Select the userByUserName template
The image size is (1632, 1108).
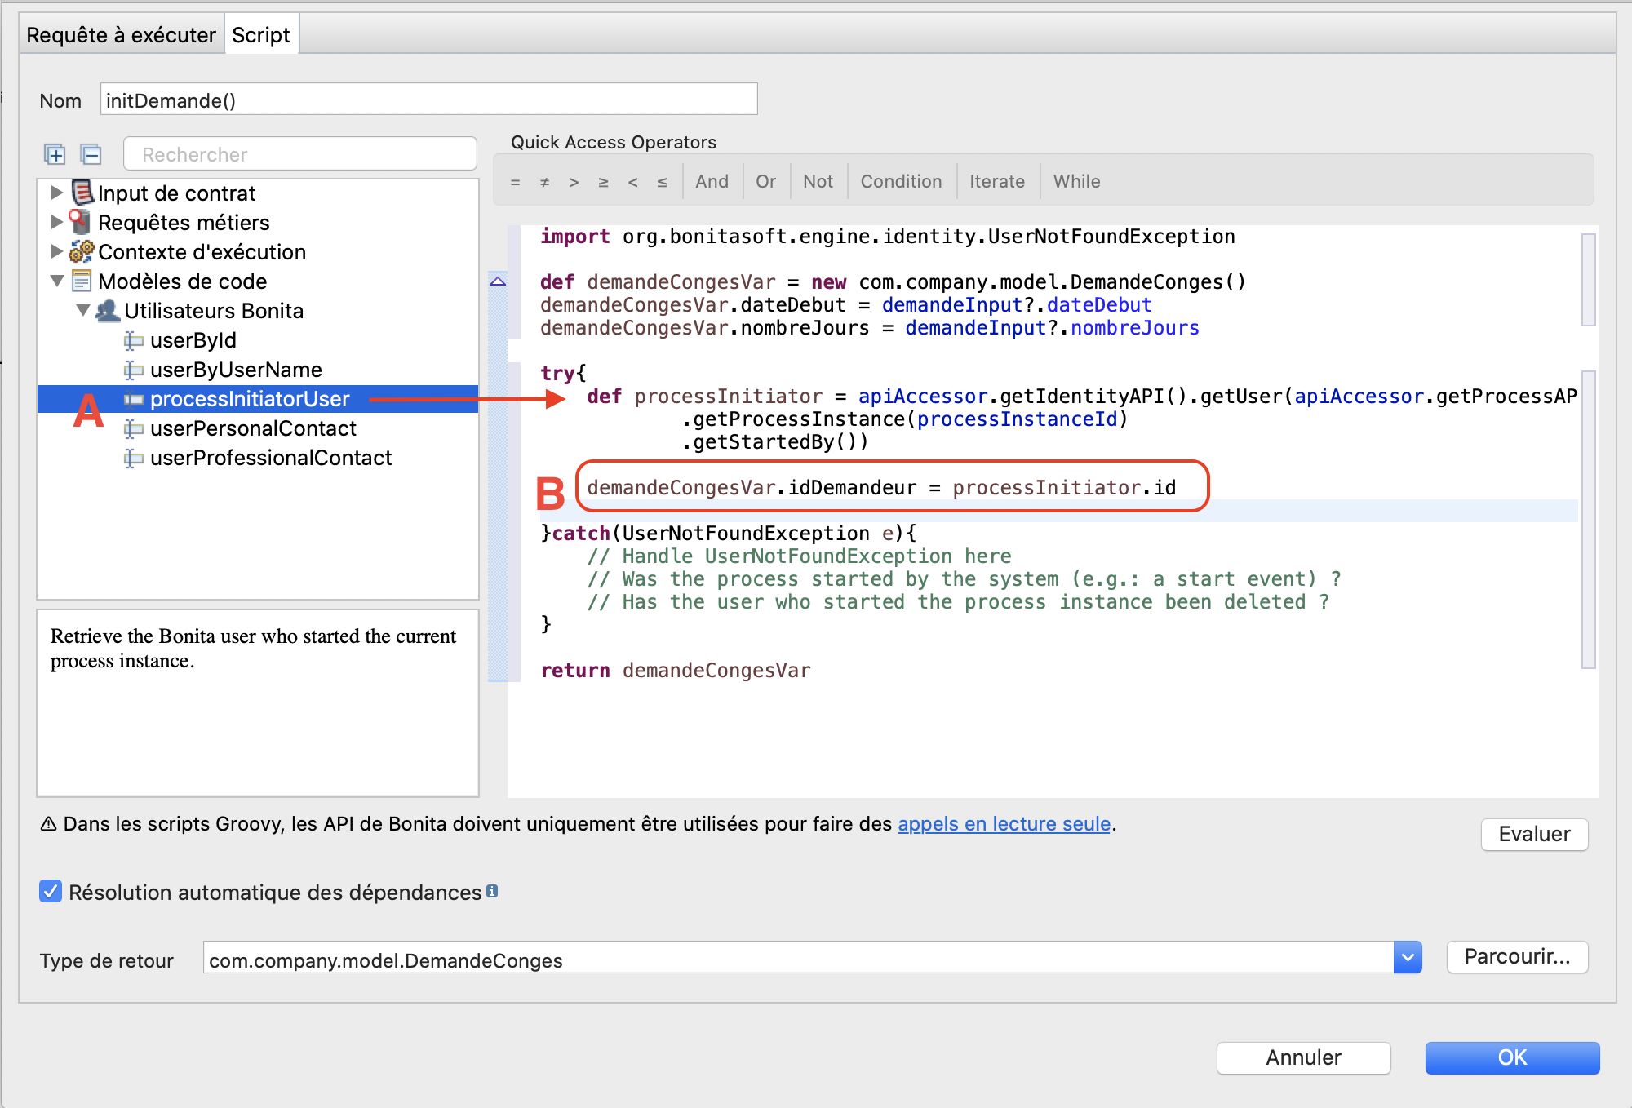236,370
